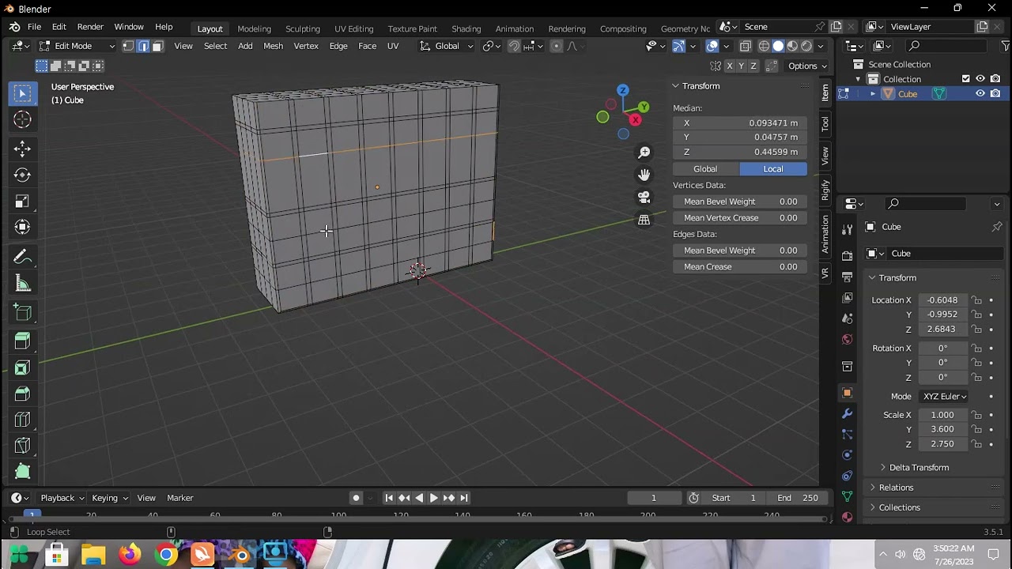Adjust Mean Crease slider

point(740,267)
